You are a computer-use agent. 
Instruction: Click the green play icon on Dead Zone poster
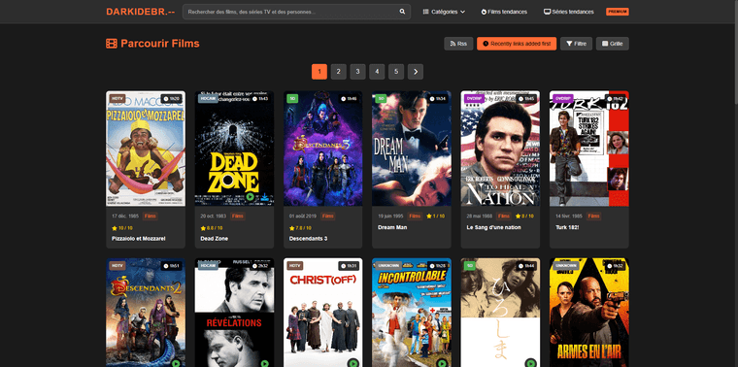[250, 197]
